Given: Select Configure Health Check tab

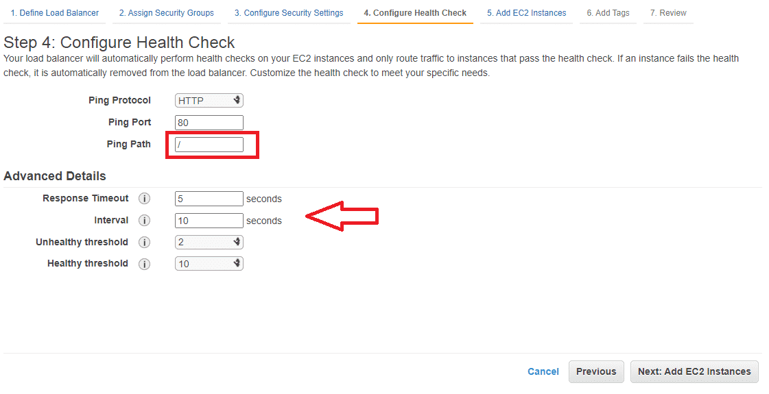Looking at the screenshot, I should coord(415,13).
